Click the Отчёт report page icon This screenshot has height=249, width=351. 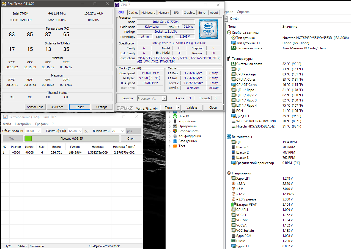(226, 19)
